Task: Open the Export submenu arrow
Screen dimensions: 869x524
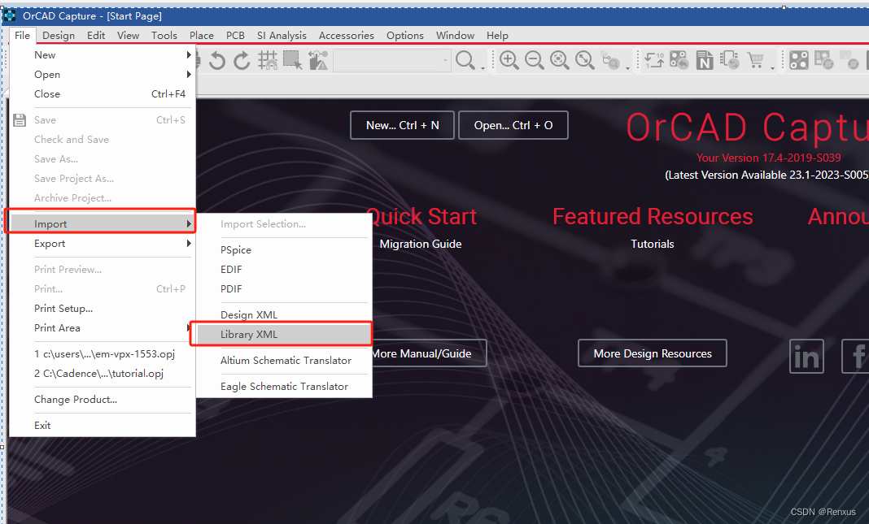Action: (x=189, y=243)
